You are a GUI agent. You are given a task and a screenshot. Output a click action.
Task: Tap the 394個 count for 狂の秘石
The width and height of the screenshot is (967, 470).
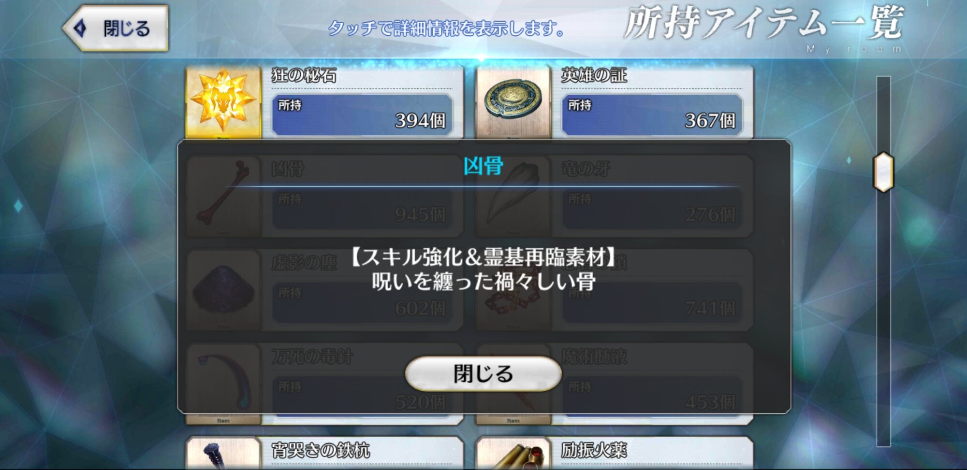[420, 120]
